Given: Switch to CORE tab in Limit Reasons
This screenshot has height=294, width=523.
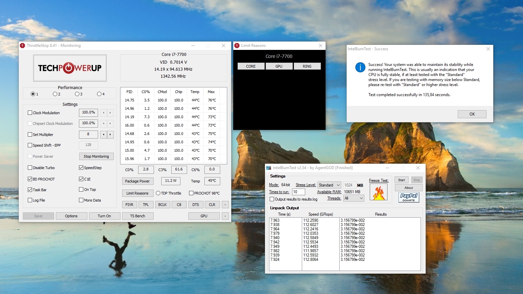Looking at the screenshot, I should click(251, 66).
